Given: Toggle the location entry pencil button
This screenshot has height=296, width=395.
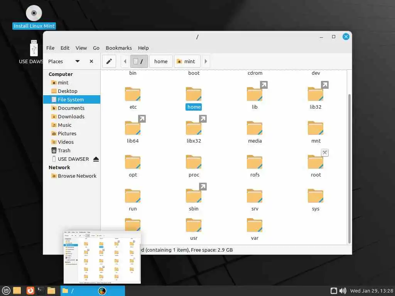Looking at the screenshot, I should [x=109, y=61].
